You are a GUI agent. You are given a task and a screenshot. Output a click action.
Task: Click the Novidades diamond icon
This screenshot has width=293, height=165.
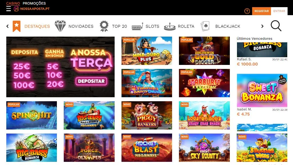click(x=60, y=26)
